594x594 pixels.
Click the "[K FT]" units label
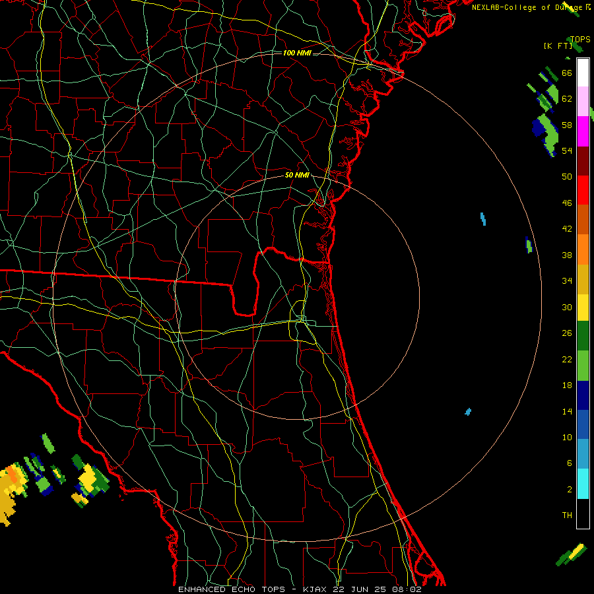558,46
